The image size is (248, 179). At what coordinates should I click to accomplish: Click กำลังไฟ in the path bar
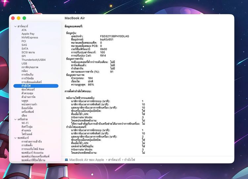pos(130,160)
